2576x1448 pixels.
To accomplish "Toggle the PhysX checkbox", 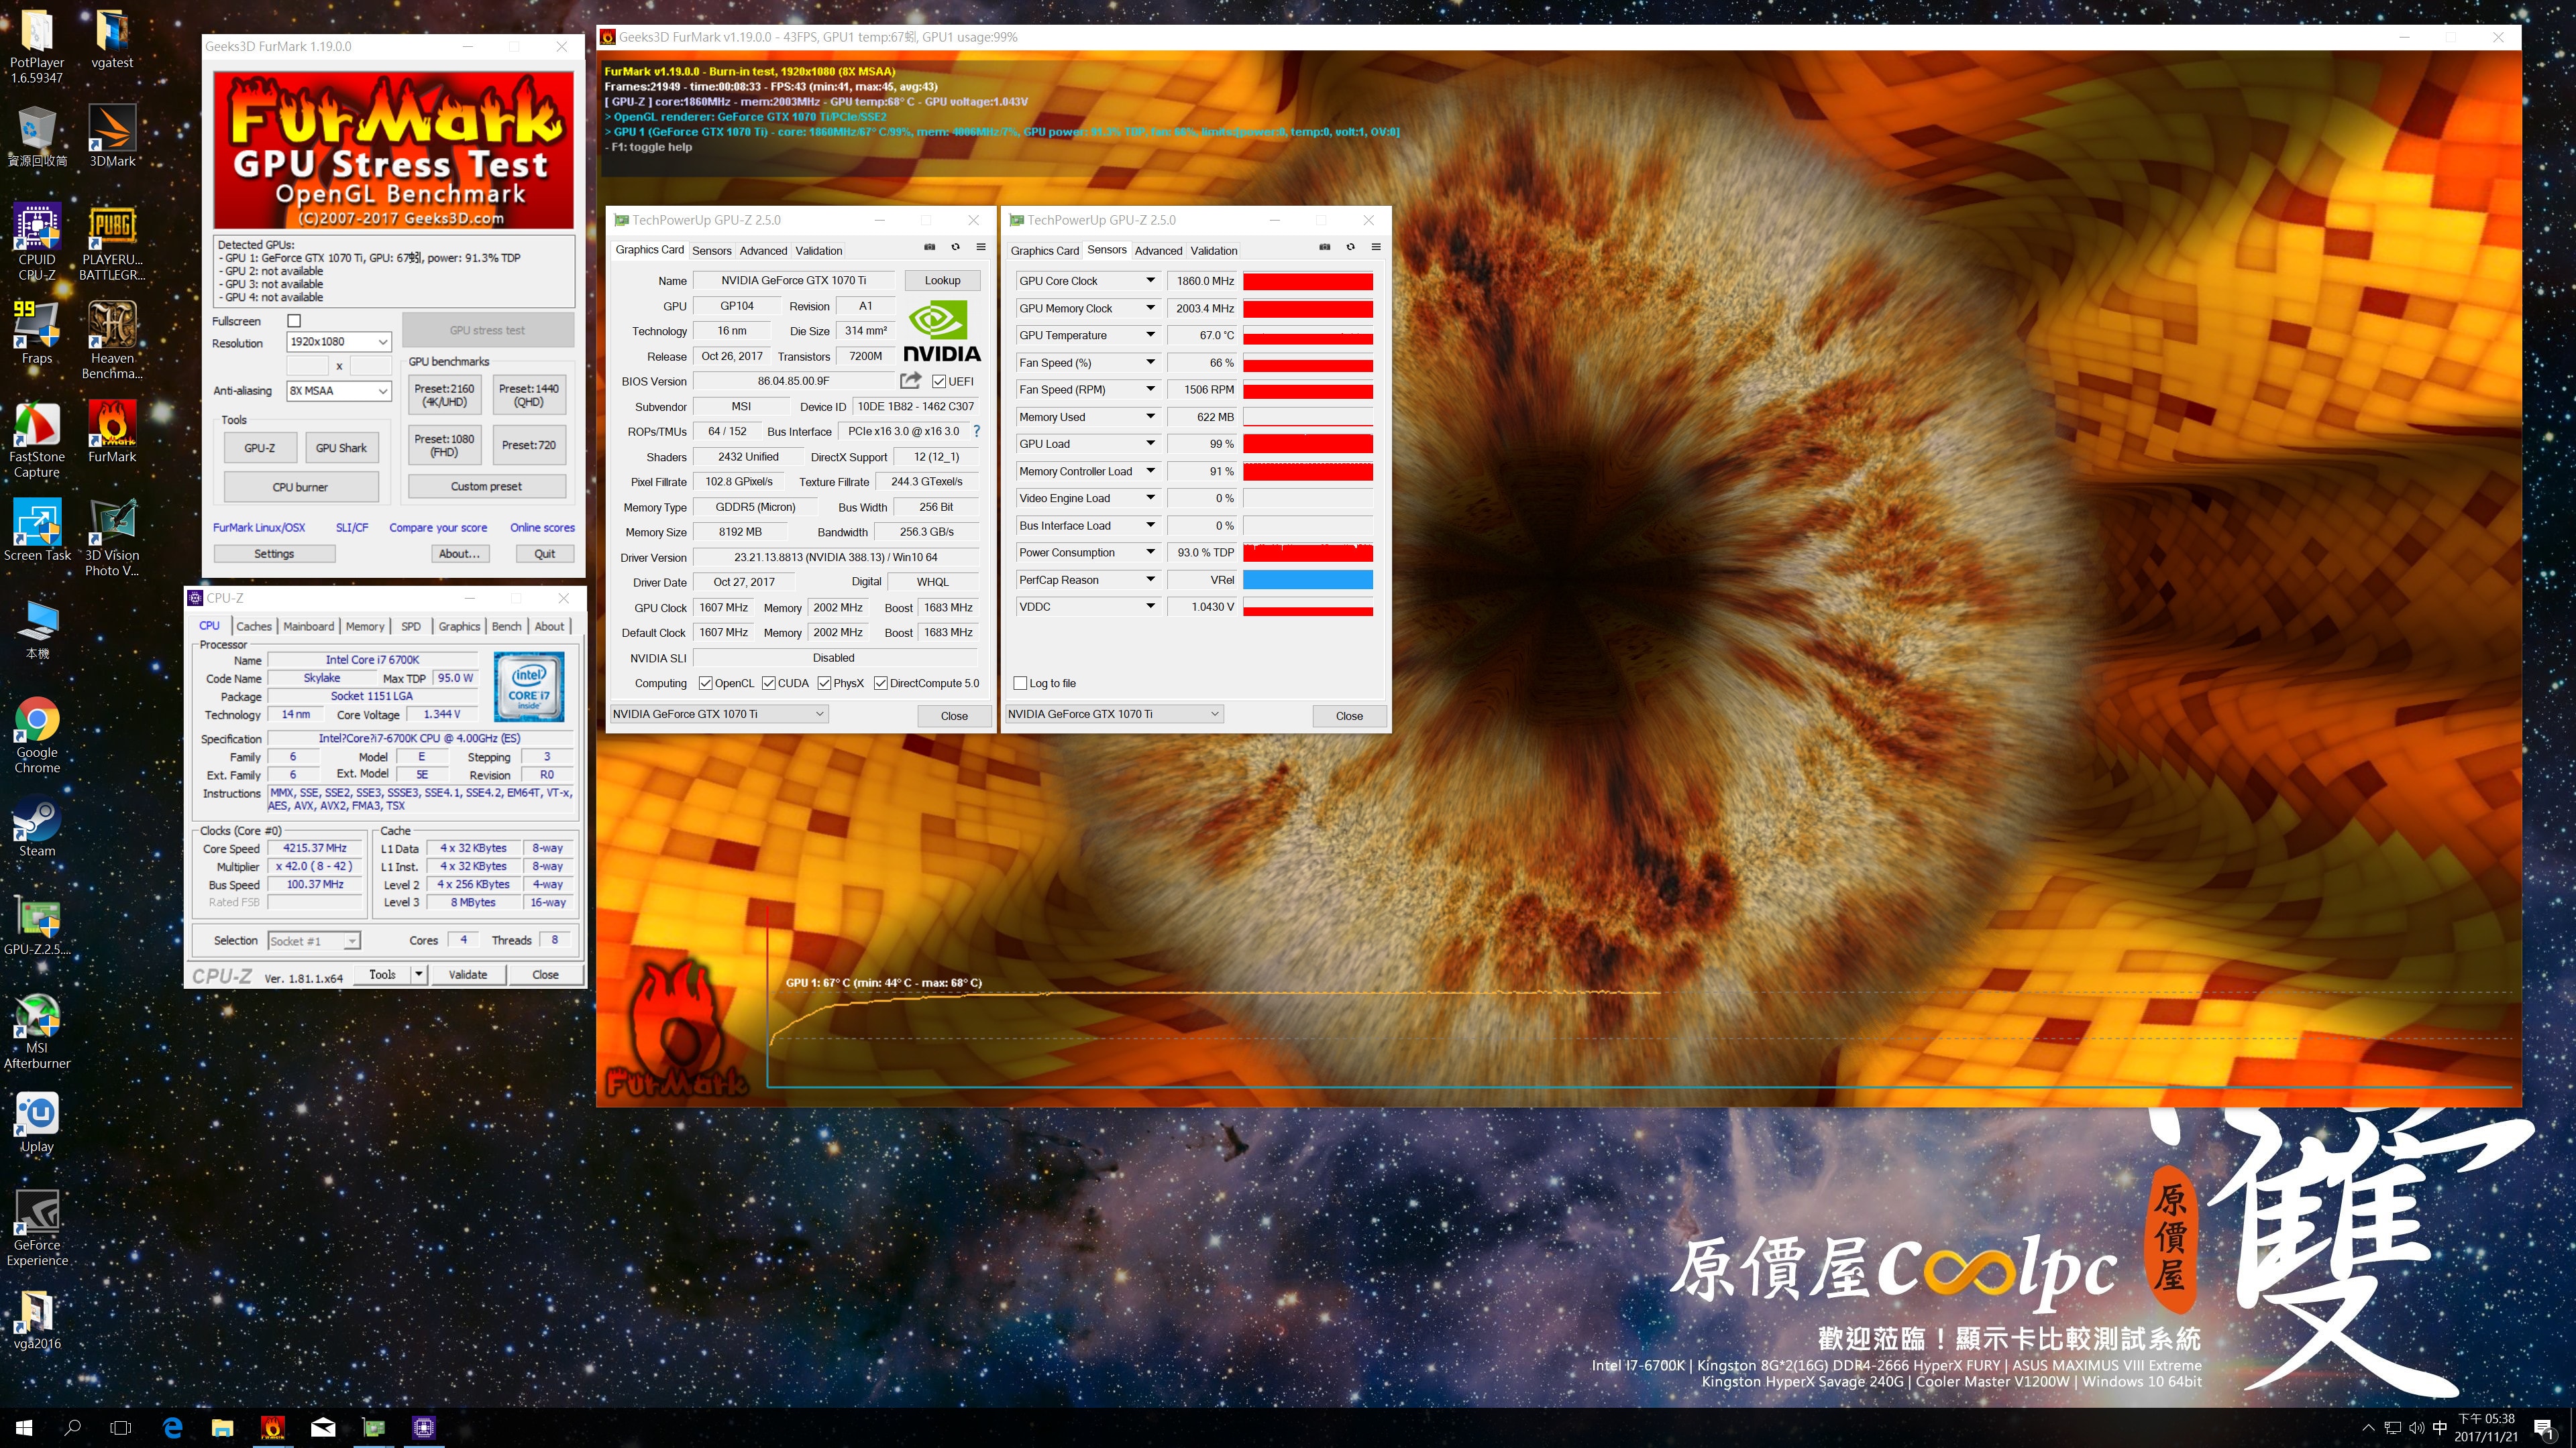I will [x=824, y=684].
